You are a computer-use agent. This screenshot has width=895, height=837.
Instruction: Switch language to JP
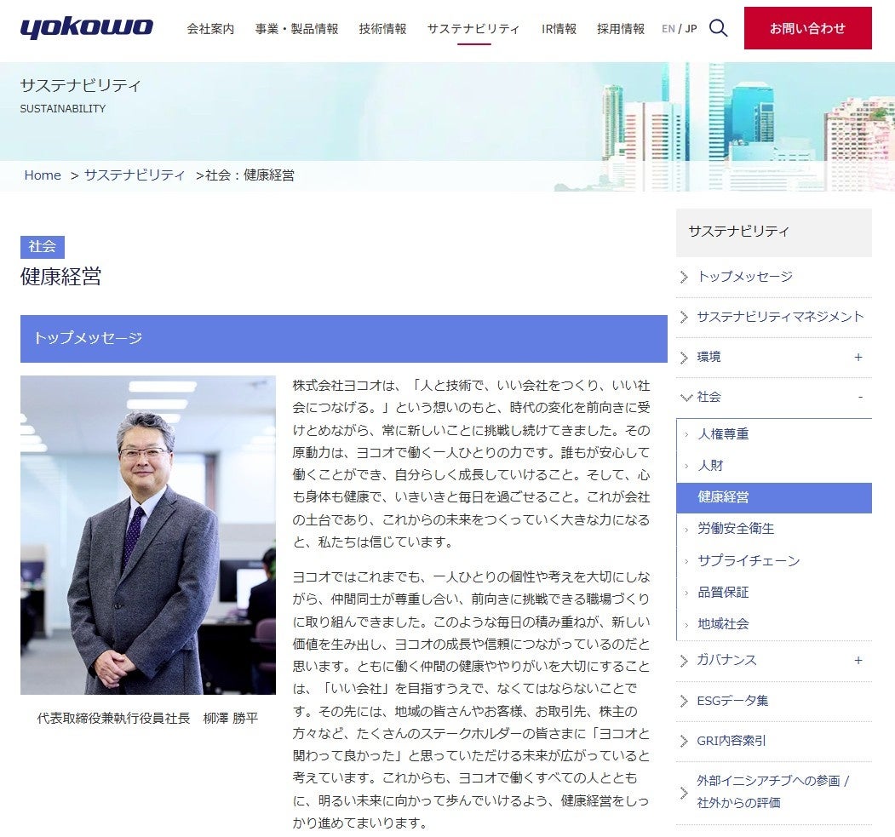pyautogui.click(x=691, y=29)
